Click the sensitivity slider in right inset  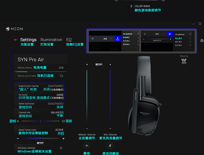pos(157,39)
